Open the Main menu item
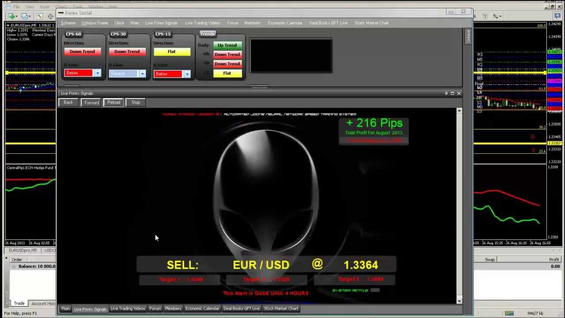The height and width of the screenshot is (318, 565). (x=135, y=23)
